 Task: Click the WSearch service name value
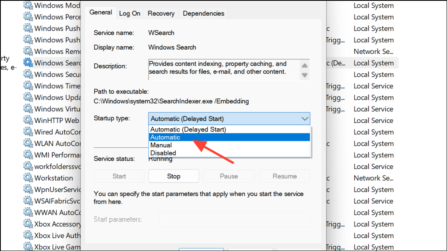tap(161, 33)
